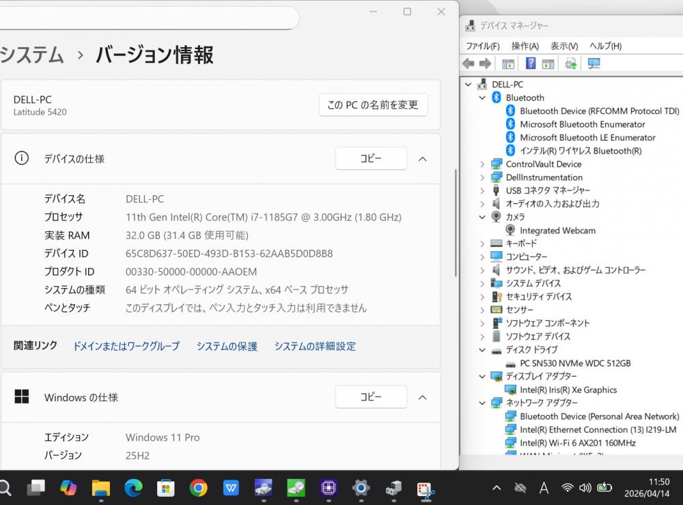Collapse the Bluetooth category in device tree
This screenshot has width=683, height=505.
point(482,98)
